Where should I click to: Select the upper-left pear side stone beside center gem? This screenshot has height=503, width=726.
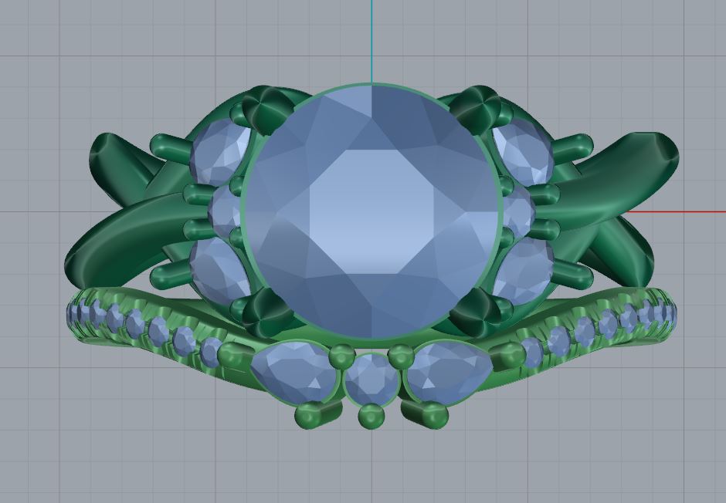click(x=219, y=150)
